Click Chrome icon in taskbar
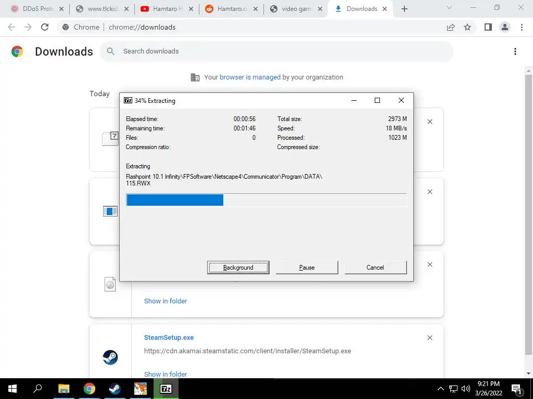 (89, 389)
